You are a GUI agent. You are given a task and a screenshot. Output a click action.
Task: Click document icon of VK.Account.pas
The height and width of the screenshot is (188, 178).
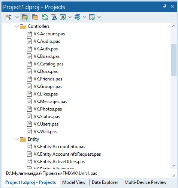[x=29, y=34]
